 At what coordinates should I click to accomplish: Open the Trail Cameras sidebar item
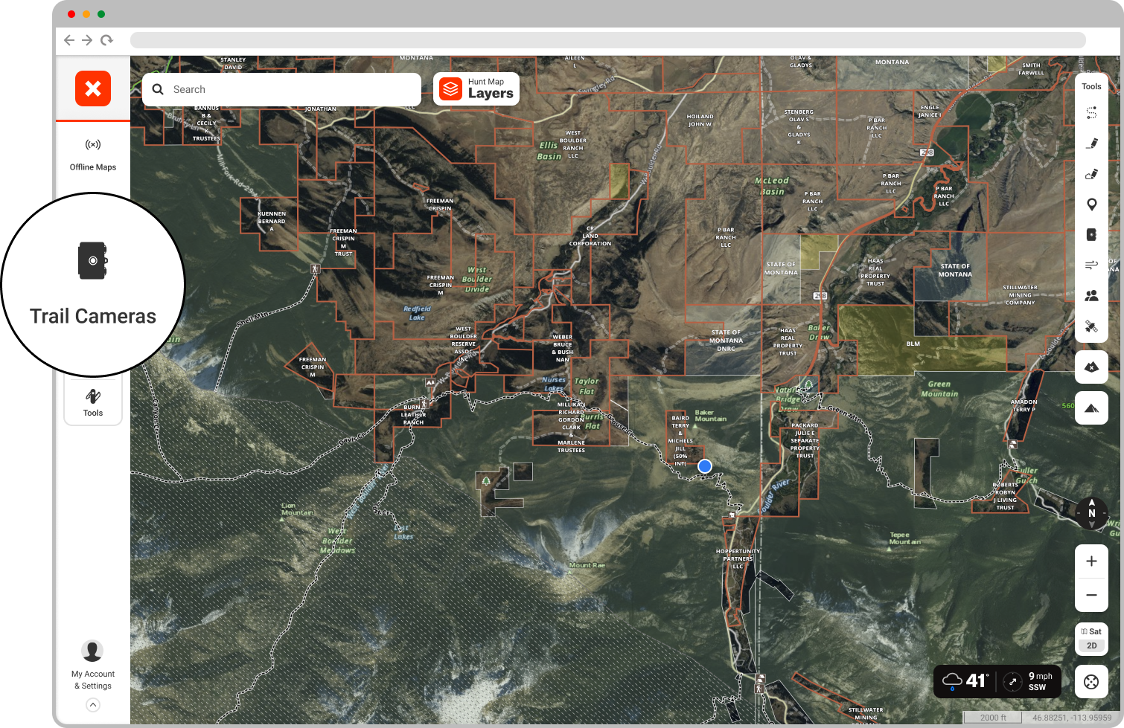click(93, 285)
